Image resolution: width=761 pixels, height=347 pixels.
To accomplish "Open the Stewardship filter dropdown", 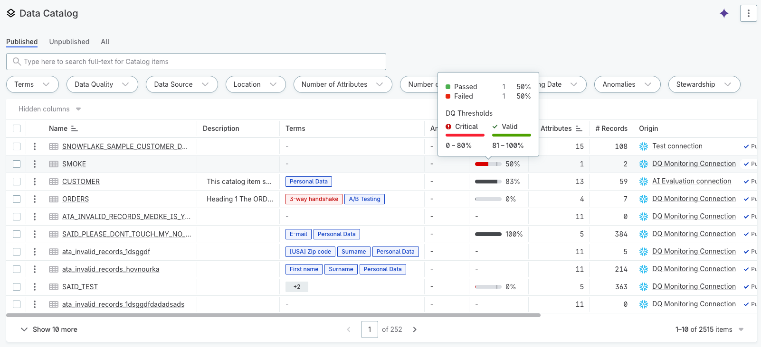I will click(704, 84).
